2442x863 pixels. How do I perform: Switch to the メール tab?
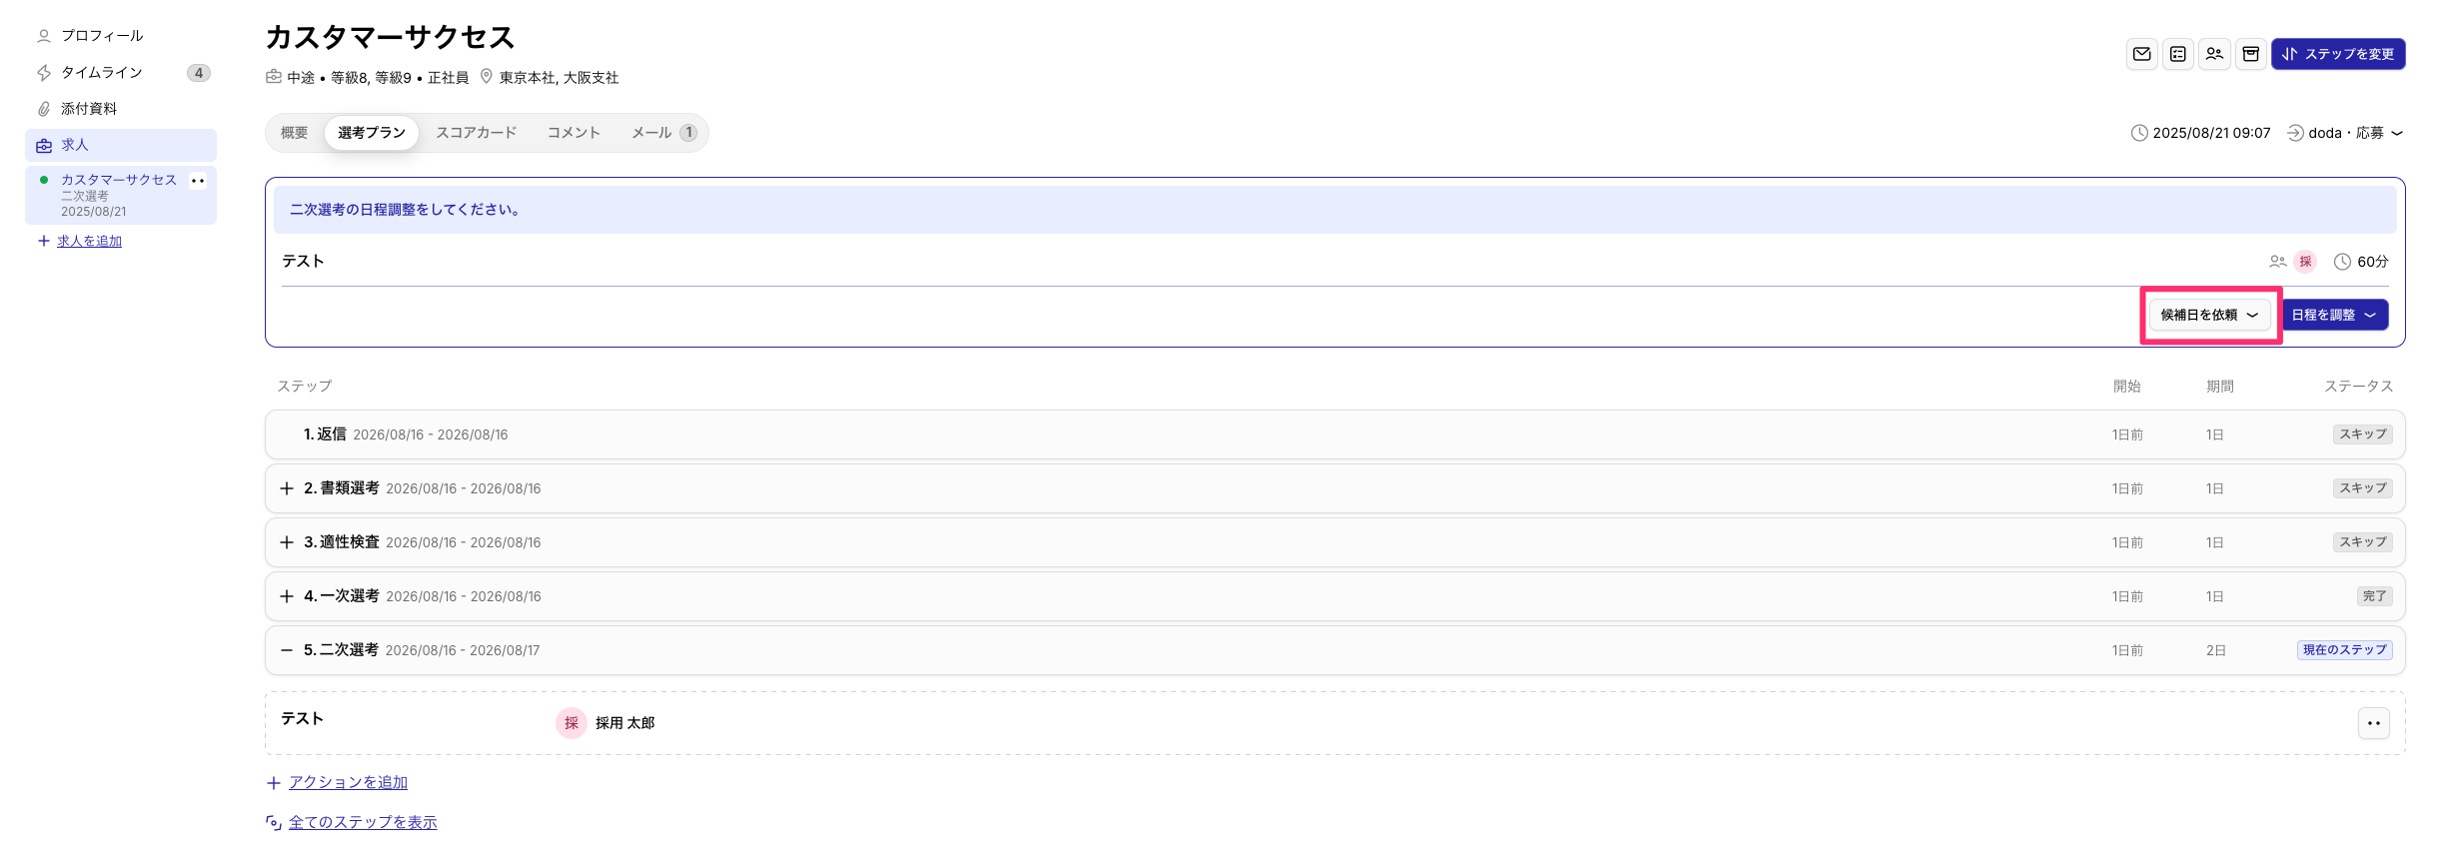coord(663,133)
